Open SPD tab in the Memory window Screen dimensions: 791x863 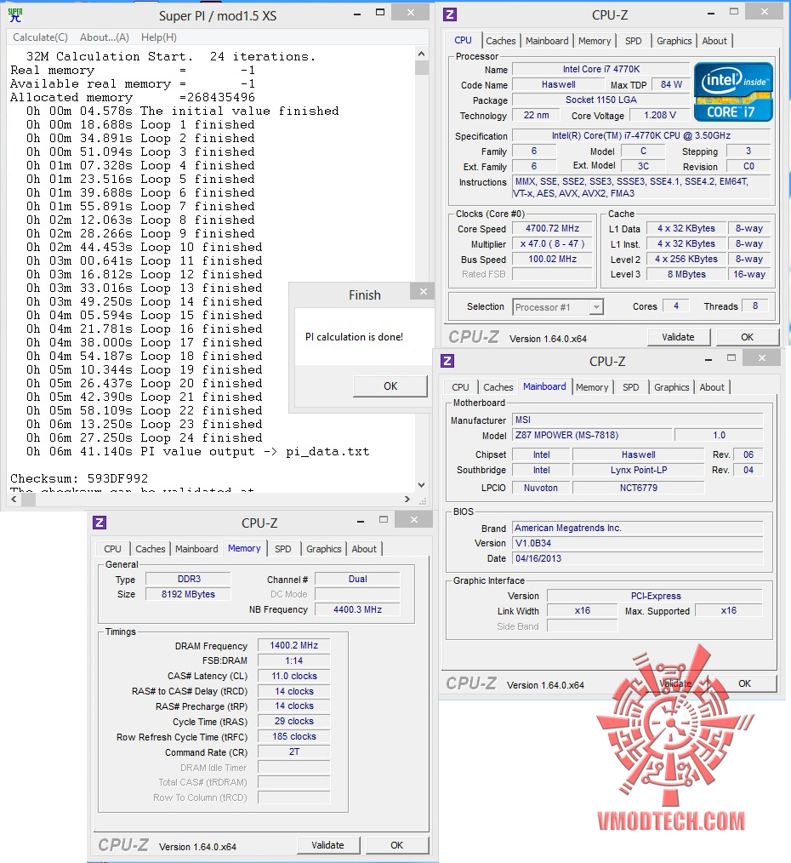pos(282,549)
